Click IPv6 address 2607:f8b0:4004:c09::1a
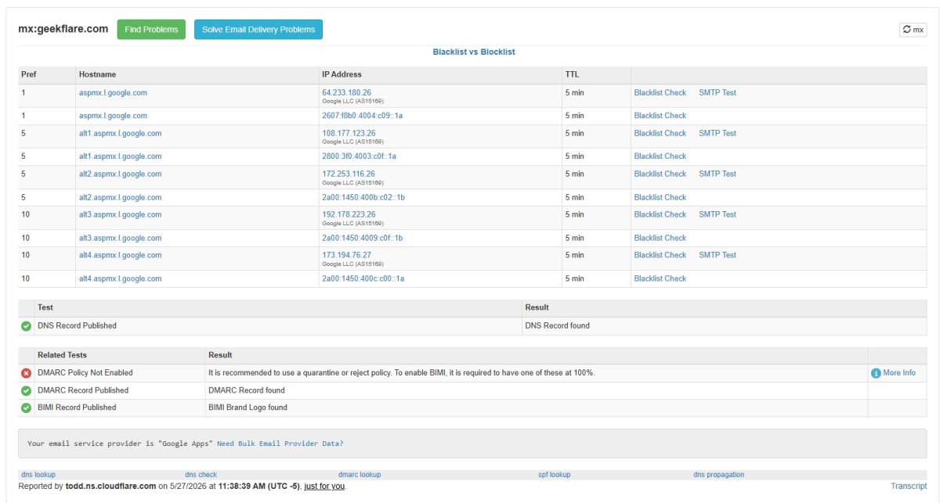 click(x=362, y=116)
